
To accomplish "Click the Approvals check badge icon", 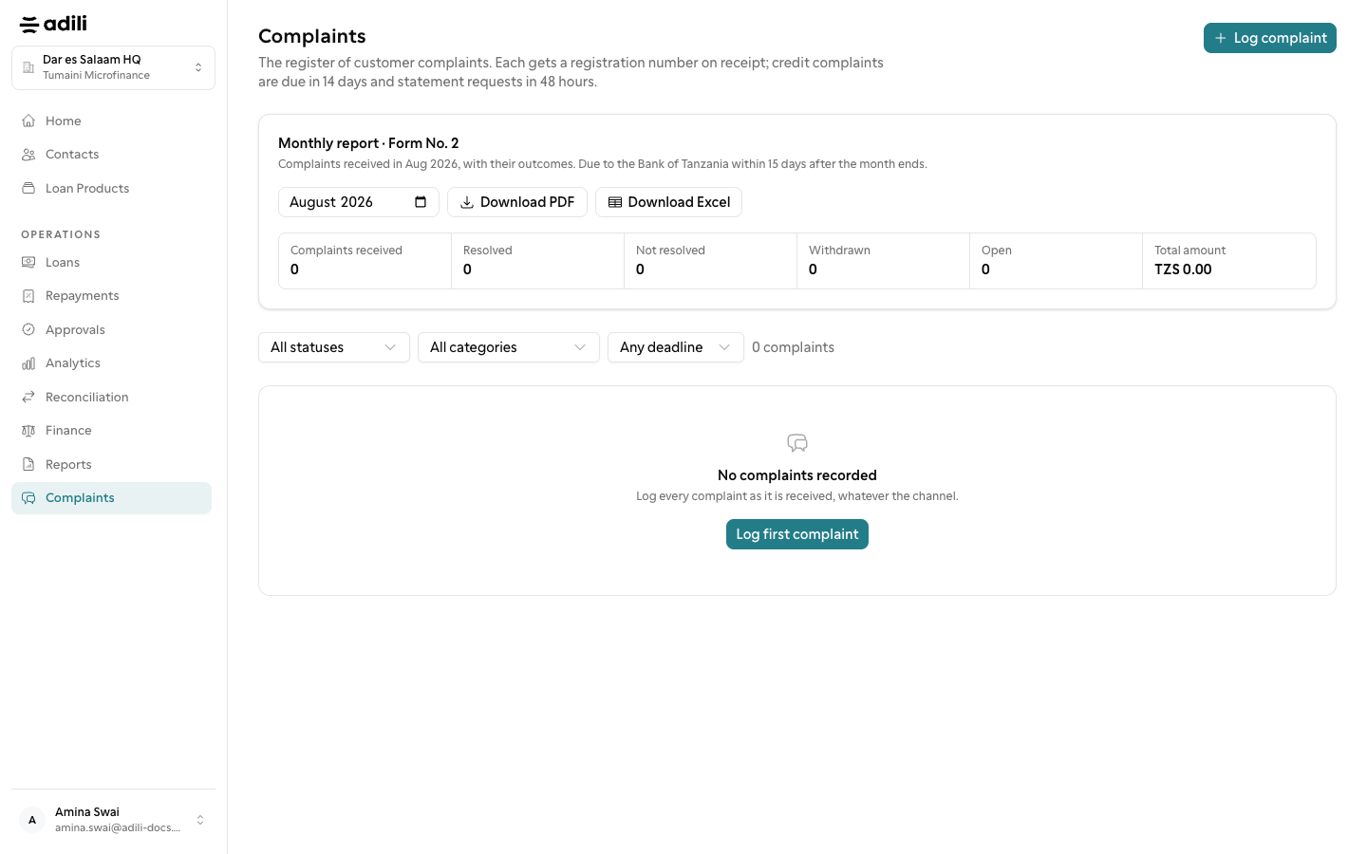I will point(28,329).
